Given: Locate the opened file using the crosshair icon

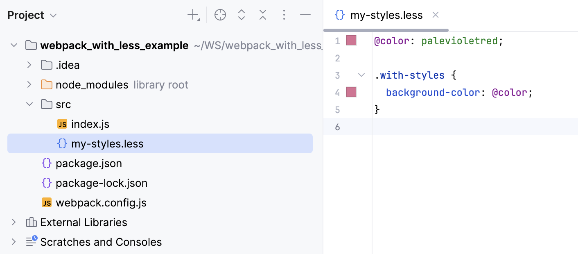Looking at the screenshot, I should coord(220,15).
